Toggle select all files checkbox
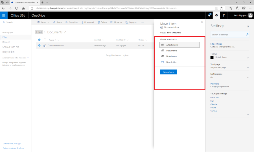 [39, 40]
